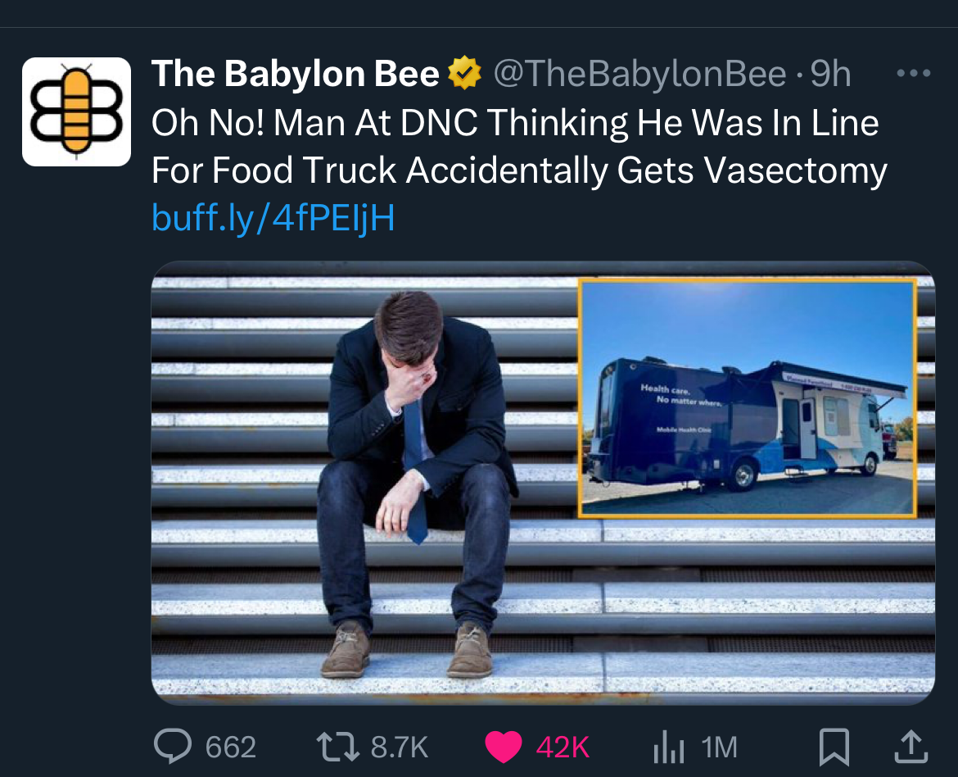Click the repost arrows icon

pos(338,747)
